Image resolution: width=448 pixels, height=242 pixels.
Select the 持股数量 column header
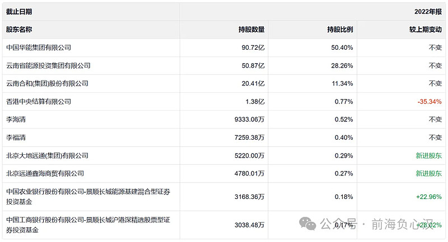tap(251, 30)
